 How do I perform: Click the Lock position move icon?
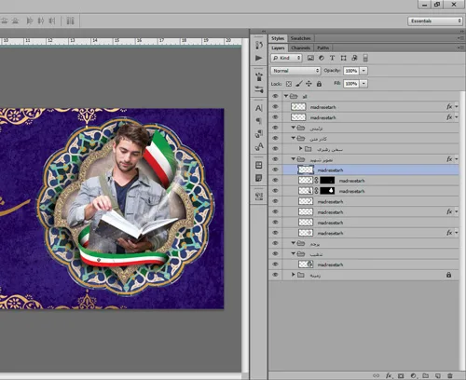(308, 84)
